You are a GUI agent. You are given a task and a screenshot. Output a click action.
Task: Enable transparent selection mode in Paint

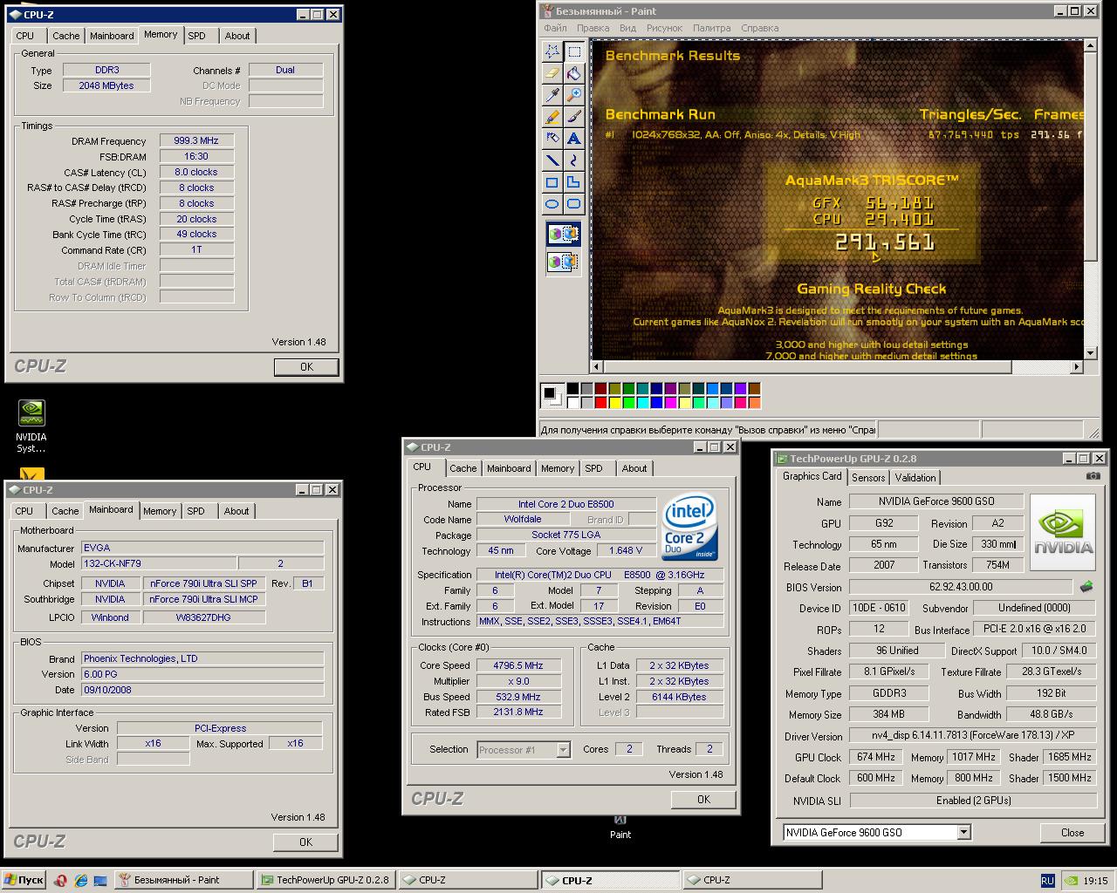tap(563, 261)
